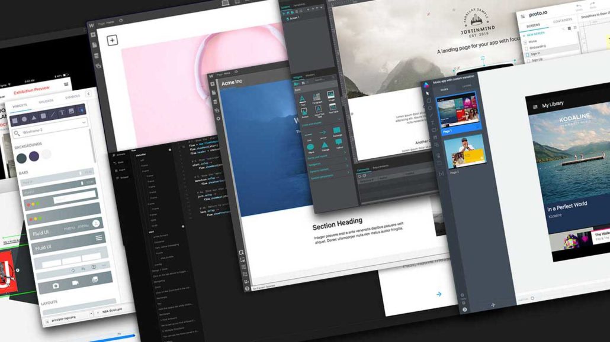The width and height of the screenshot is (610, 342).
Task: Click the magnifier search icon in Fluid UI
Action: pyautogui.click(x=17, y=133)
